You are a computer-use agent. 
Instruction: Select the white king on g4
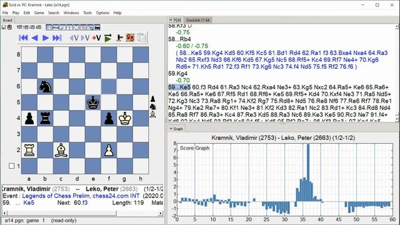click(x=125, y=119)
